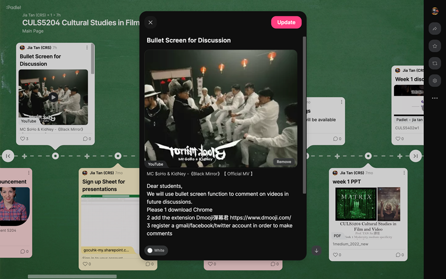
Task: Open padlet settings gear icon
Action: pos(435,80)
